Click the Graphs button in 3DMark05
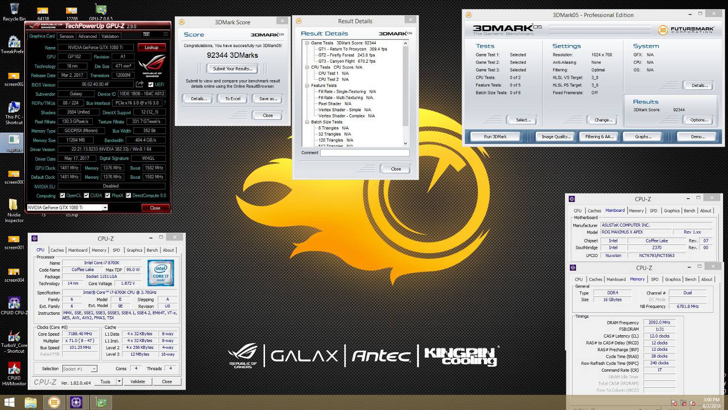 pyautogui.click(x=643, y=137)
